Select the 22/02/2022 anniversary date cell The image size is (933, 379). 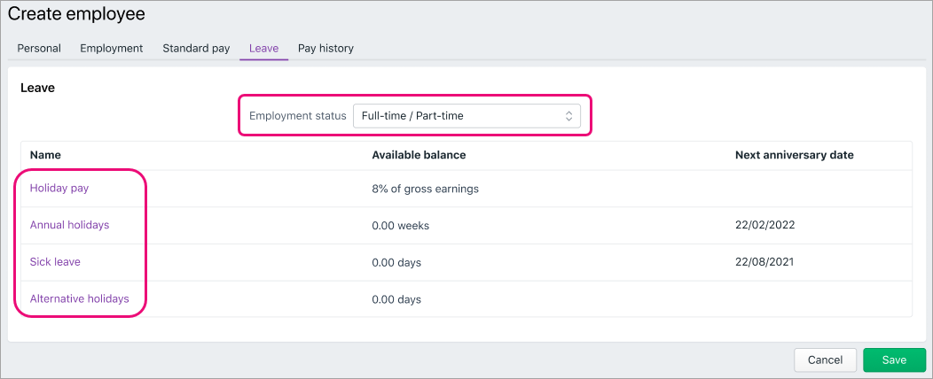coord(765,225)
